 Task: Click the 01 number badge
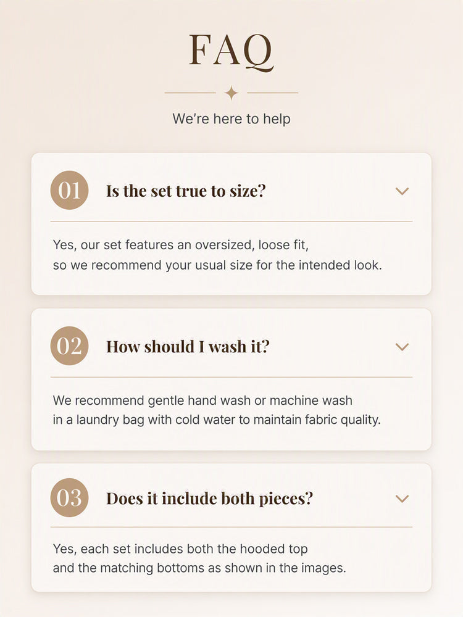coord(69,191)
